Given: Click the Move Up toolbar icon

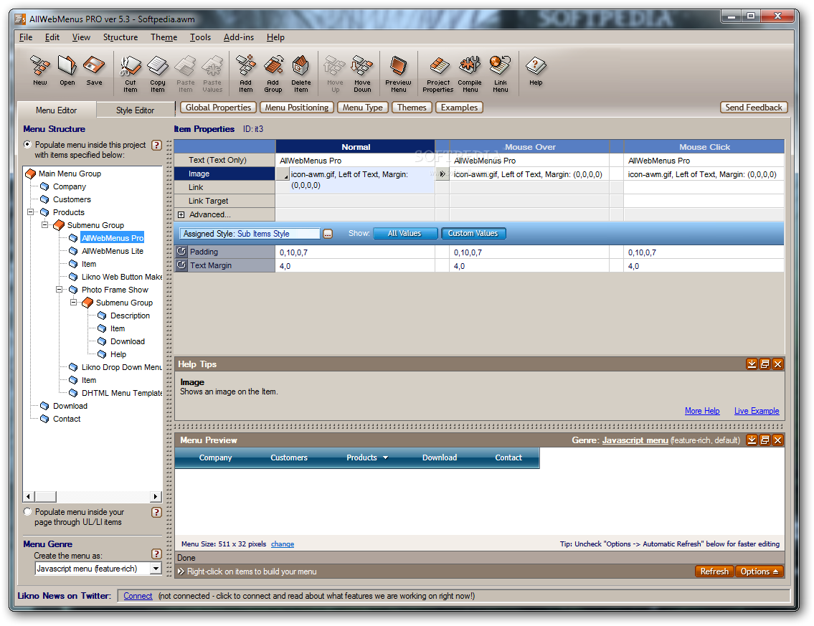Looking at the screenshot, I should (x=335, y=75).
